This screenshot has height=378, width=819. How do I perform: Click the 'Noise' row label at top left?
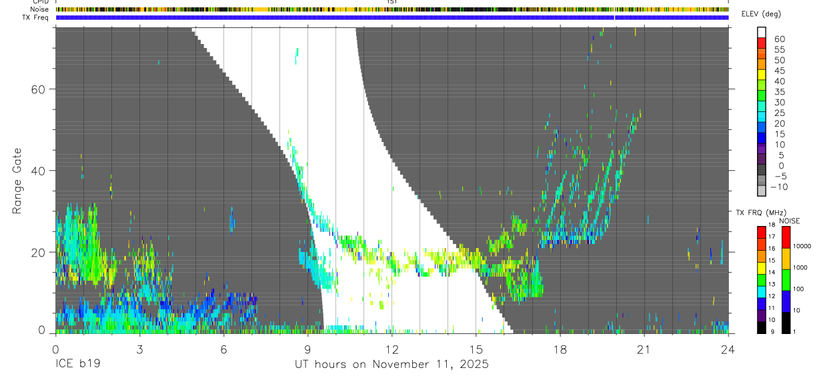click(x=40, y=9)
